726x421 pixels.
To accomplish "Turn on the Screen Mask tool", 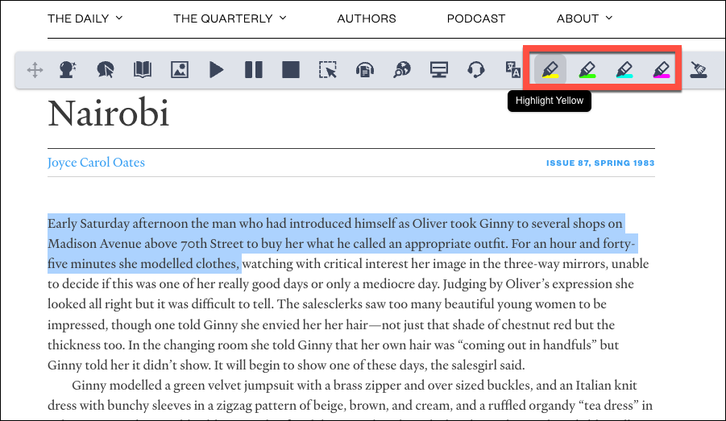I will coord(439,70).
